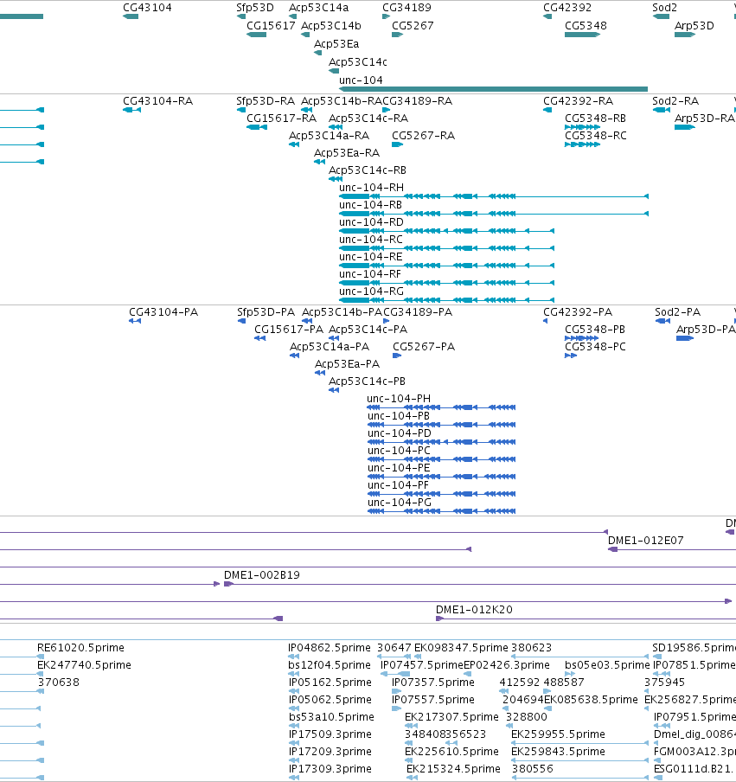This screenshot has height=782, width=736.
Task: Open the Sod2 gene label
Action: click(x=664, y=8)
